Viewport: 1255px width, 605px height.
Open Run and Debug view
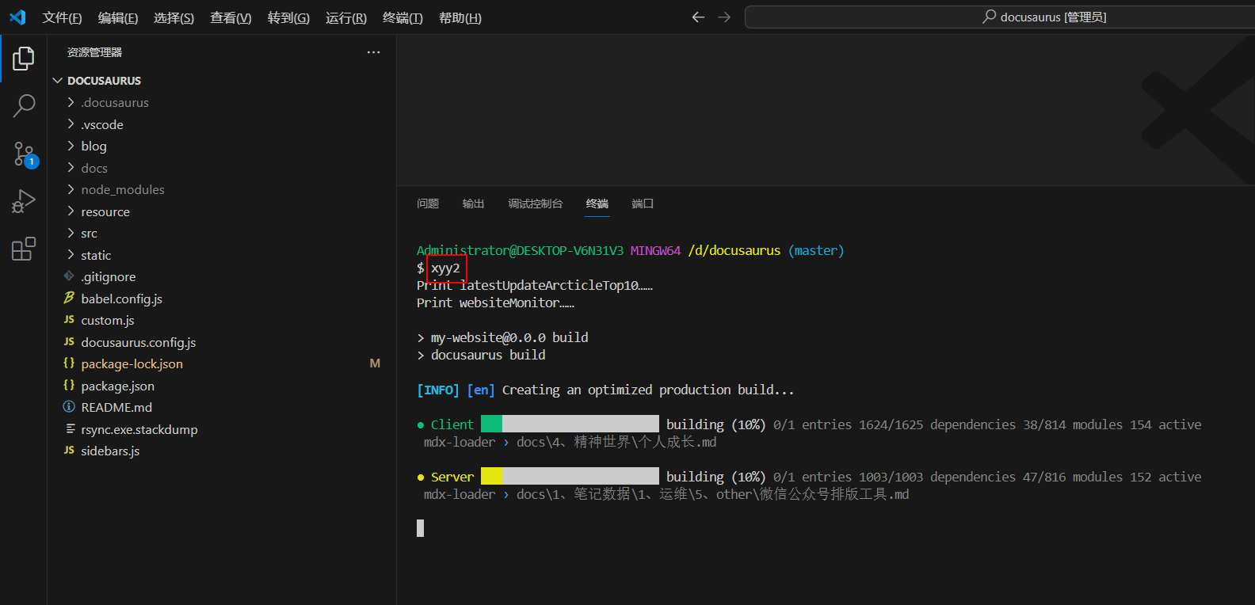point(24,201)
